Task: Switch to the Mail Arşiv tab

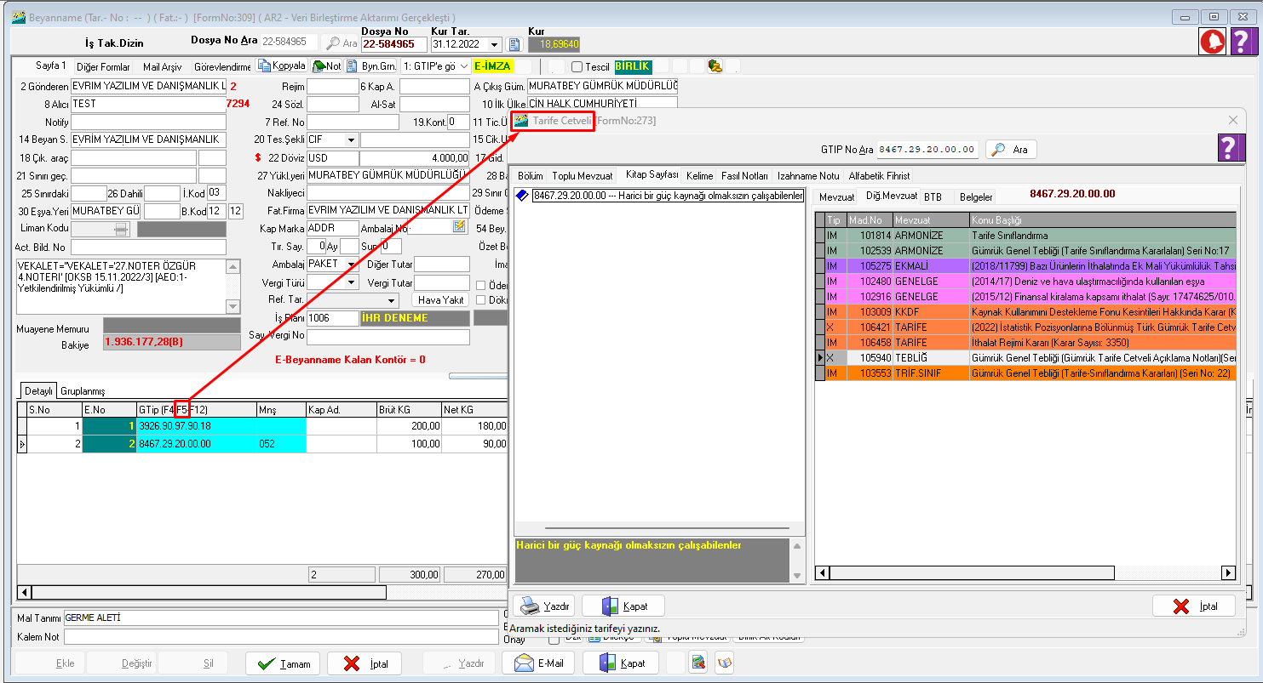Action: tap(162, 66)
